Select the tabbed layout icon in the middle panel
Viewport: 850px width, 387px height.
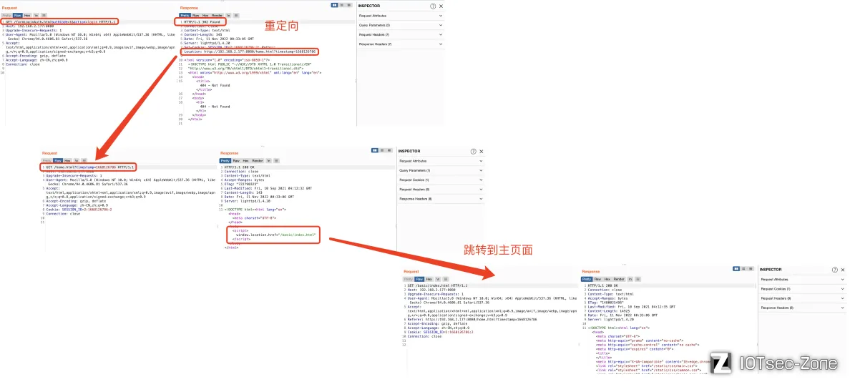click(x=389, y=150)
